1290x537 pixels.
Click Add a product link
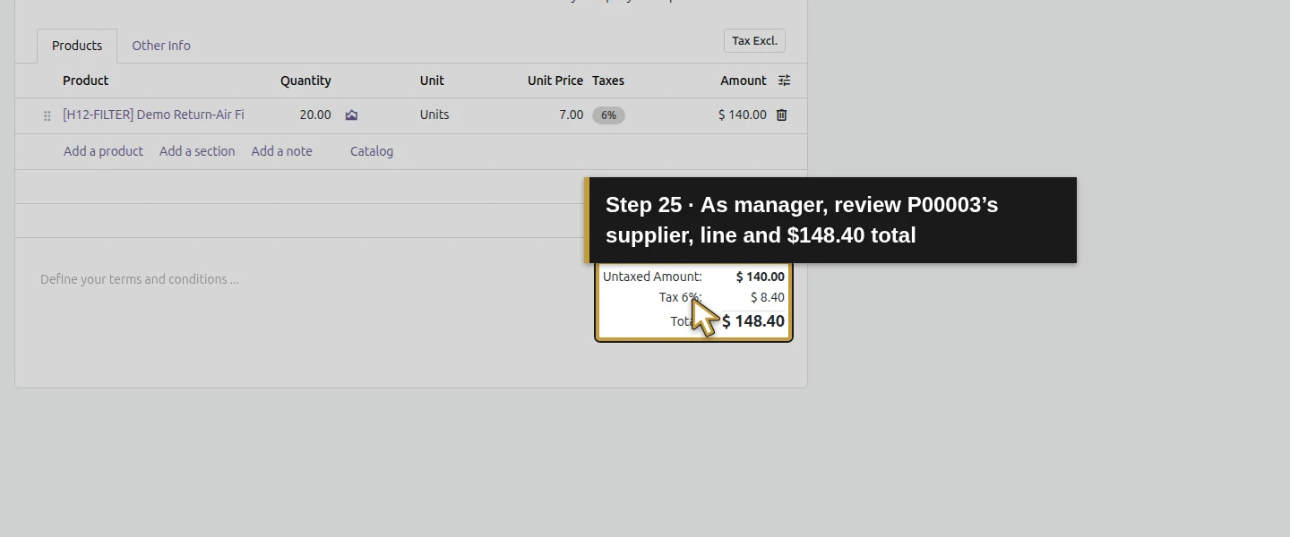coord(103,151)
